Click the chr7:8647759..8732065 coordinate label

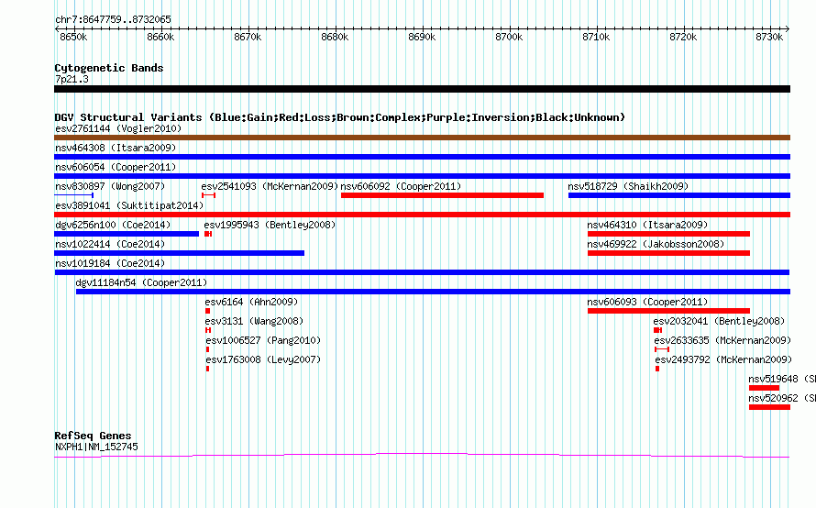113,19
